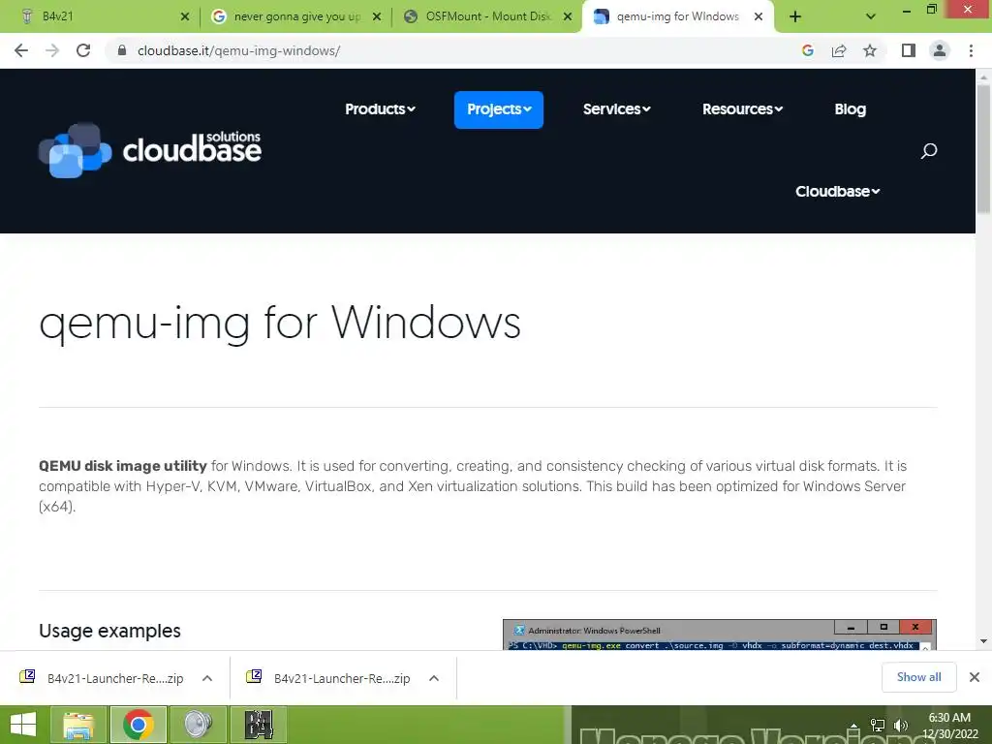Open the network tray icon
Screen dimensions: 992x744
877,726
